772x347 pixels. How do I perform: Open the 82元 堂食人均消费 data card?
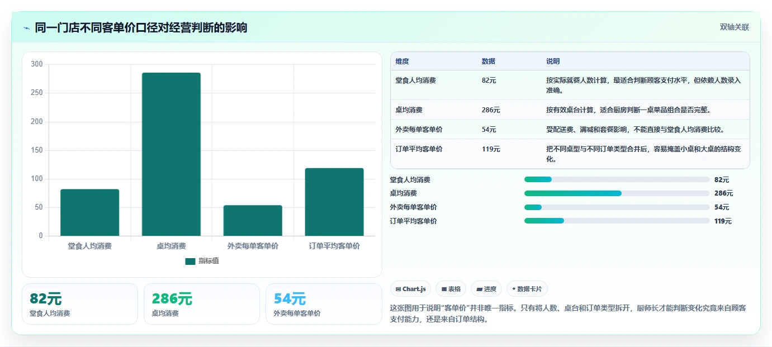pyautogui.click(x=80, y=304)
